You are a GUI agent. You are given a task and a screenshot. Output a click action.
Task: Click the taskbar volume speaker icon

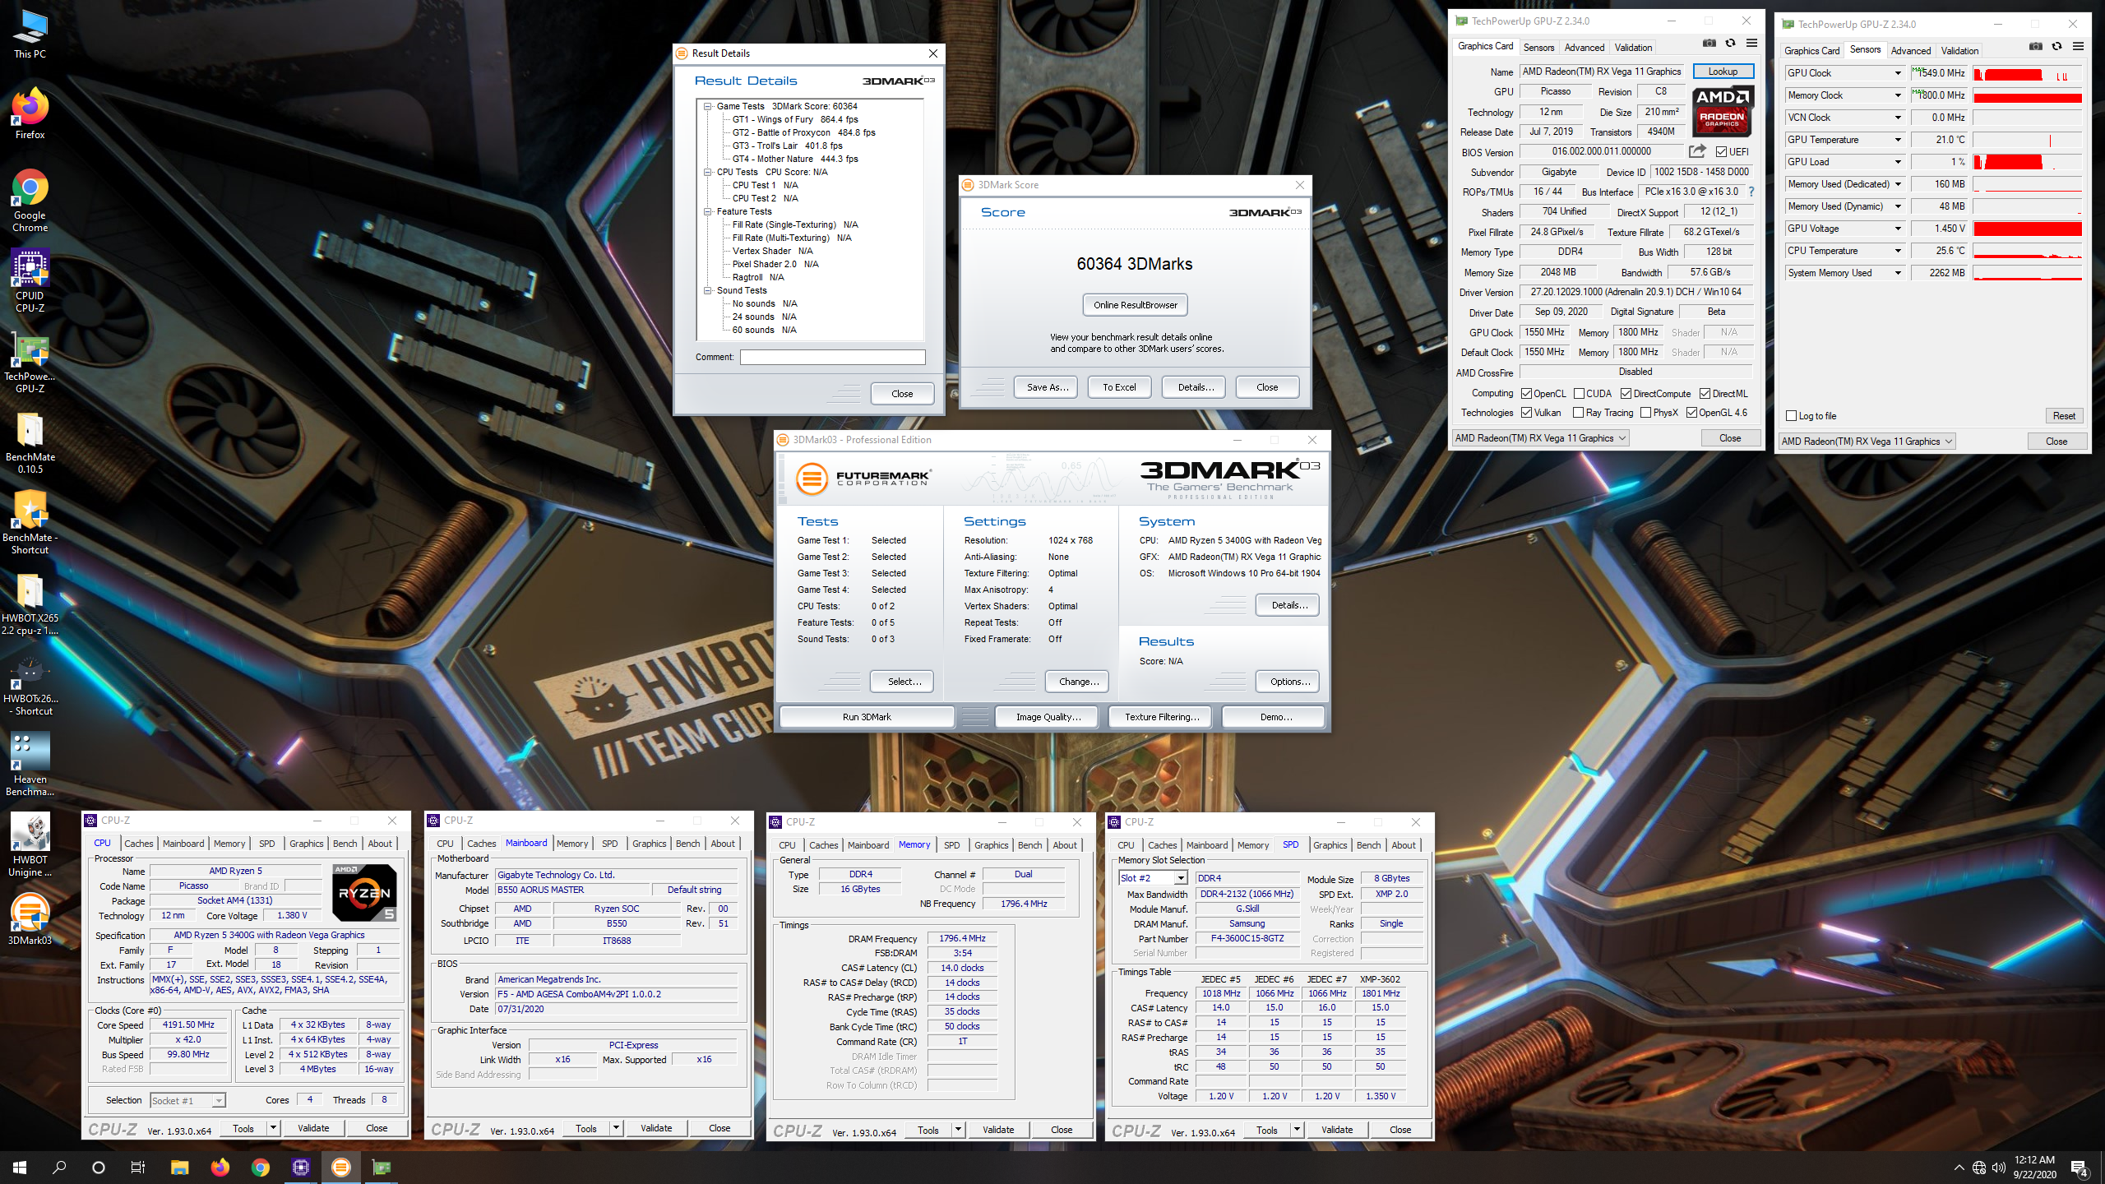1999,1168
